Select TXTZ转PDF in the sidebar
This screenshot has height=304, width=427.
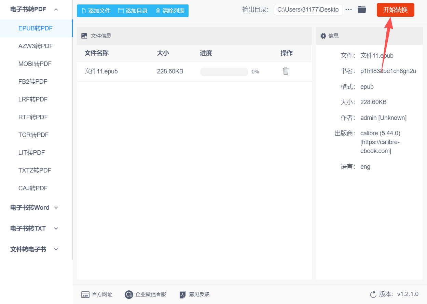click(36, 170)
